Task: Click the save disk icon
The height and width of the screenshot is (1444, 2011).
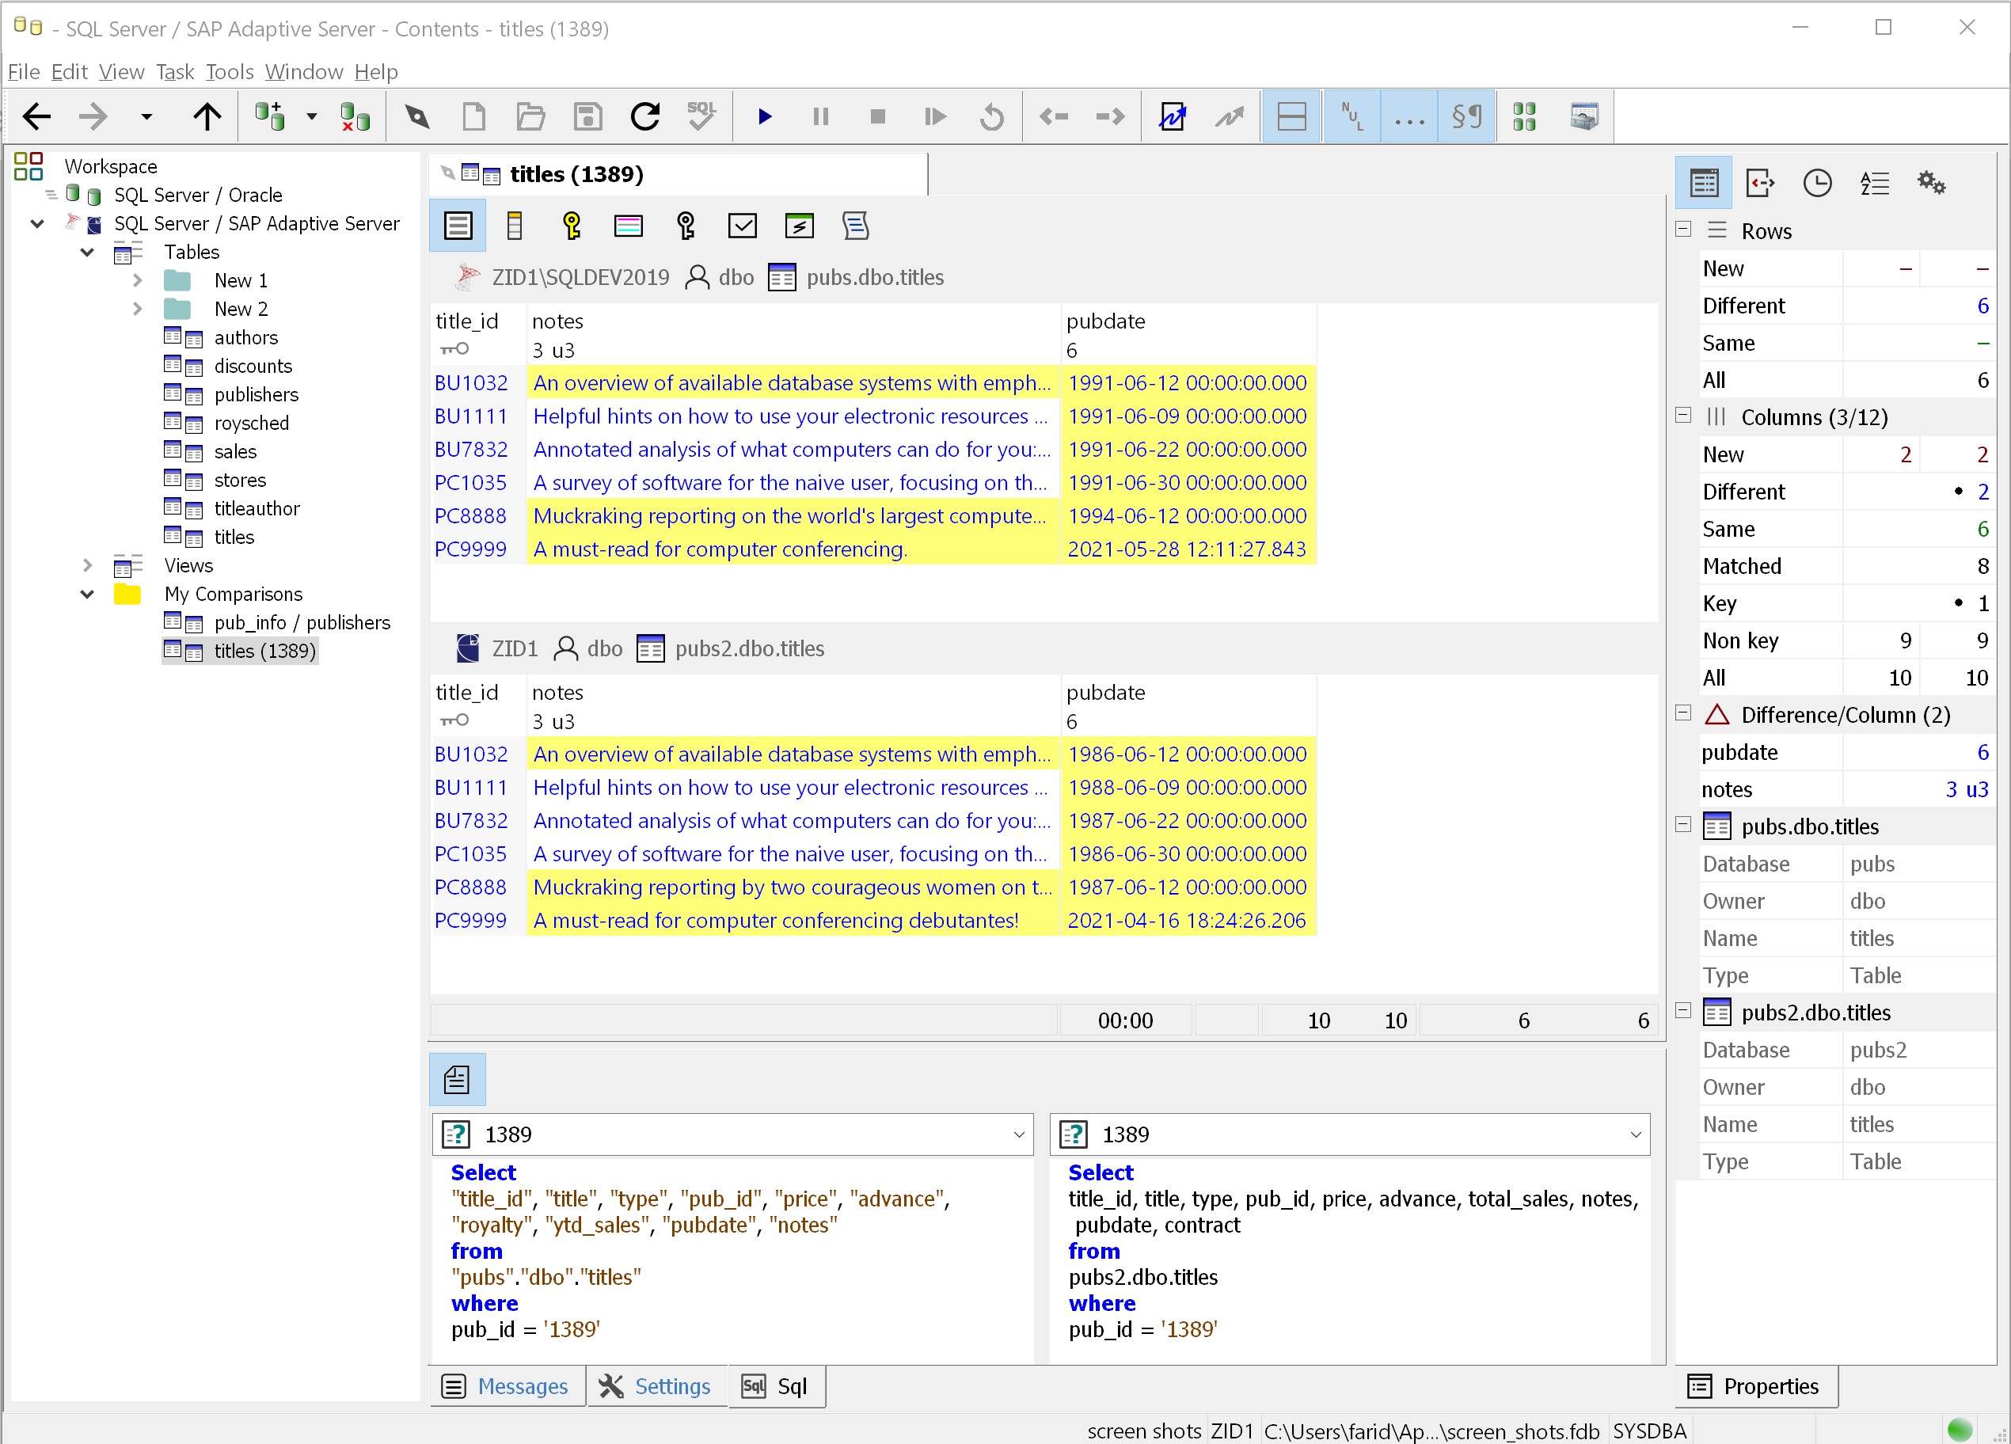Action: (588, 116)
